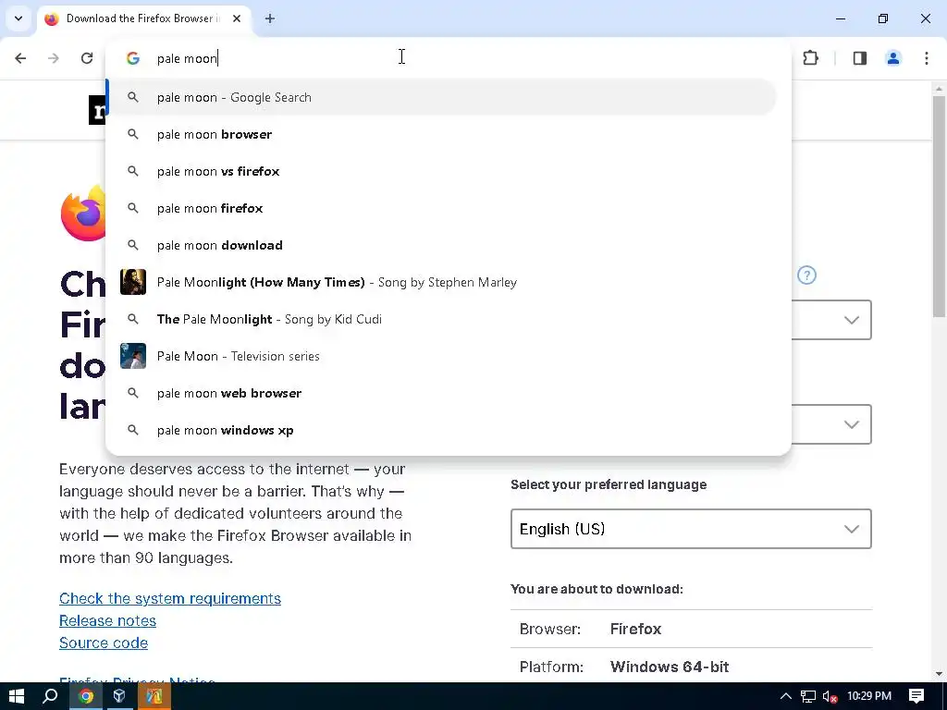Click the network status tray icon

(808, 696)
